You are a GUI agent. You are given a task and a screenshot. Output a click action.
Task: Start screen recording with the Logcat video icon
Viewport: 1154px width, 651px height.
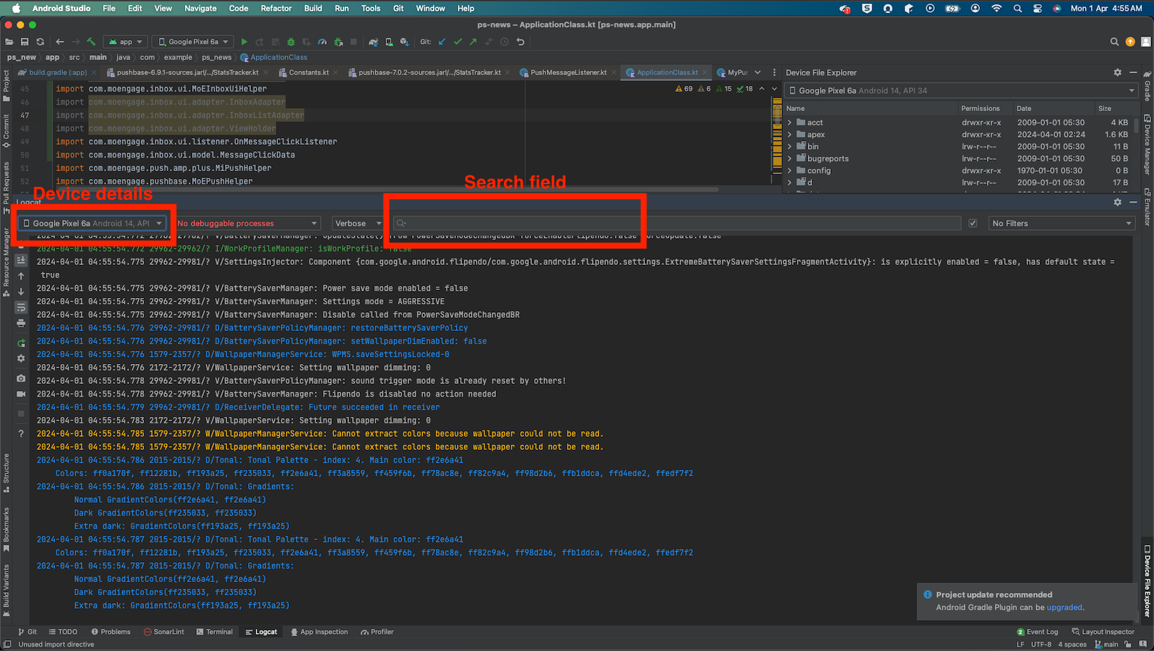[x=21, y=394]
